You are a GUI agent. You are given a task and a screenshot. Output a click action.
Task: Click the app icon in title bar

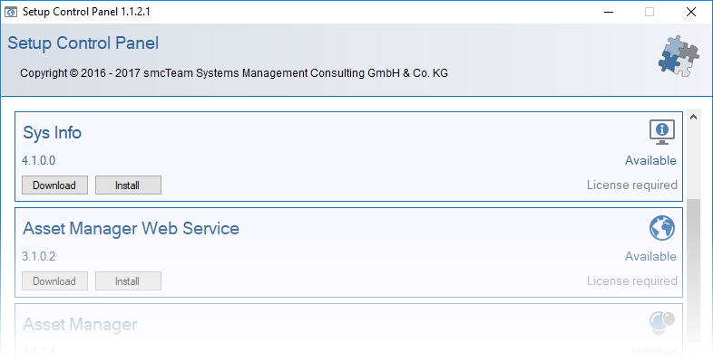pyautogui.click(x=10, y=12)
